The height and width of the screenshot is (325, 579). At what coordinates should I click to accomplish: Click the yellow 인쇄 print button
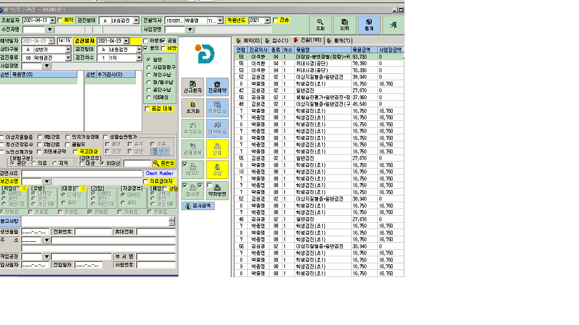pyautogui.click(x=217, y=149)
